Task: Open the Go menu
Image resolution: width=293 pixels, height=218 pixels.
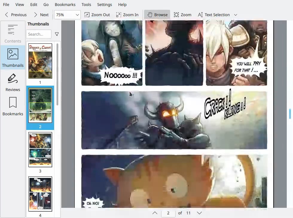Action: (x=46, y=4)
